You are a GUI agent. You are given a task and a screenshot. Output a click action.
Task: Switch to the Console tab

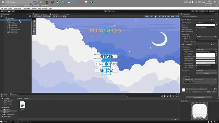pyautogui.click(x=14, y=94)
